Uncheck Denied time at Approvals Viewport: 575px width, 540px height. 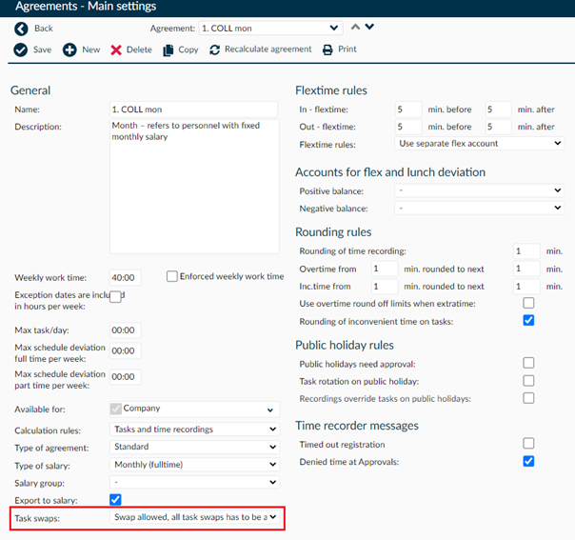[x=528, y=461]
